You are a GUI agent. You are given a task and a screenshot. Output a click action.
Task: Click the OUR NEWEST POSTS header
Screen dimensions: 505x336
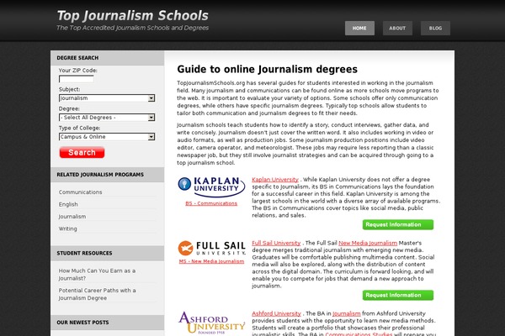(x=82, y=323)
